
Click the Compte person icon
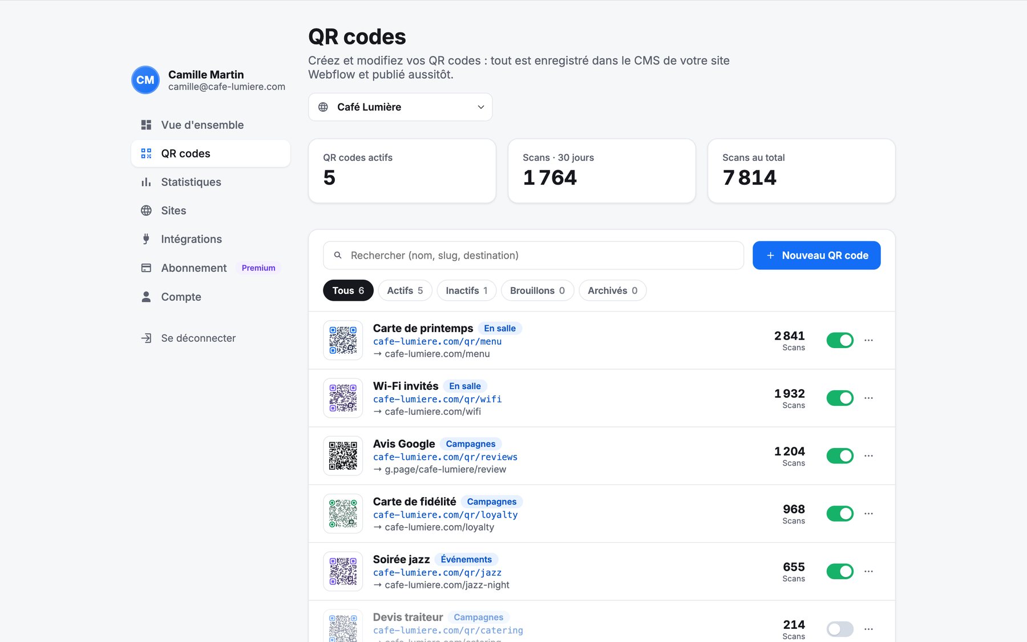146,297
